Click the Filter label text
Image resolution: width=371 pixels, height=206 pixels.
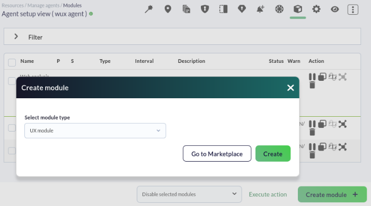[36, 38]
